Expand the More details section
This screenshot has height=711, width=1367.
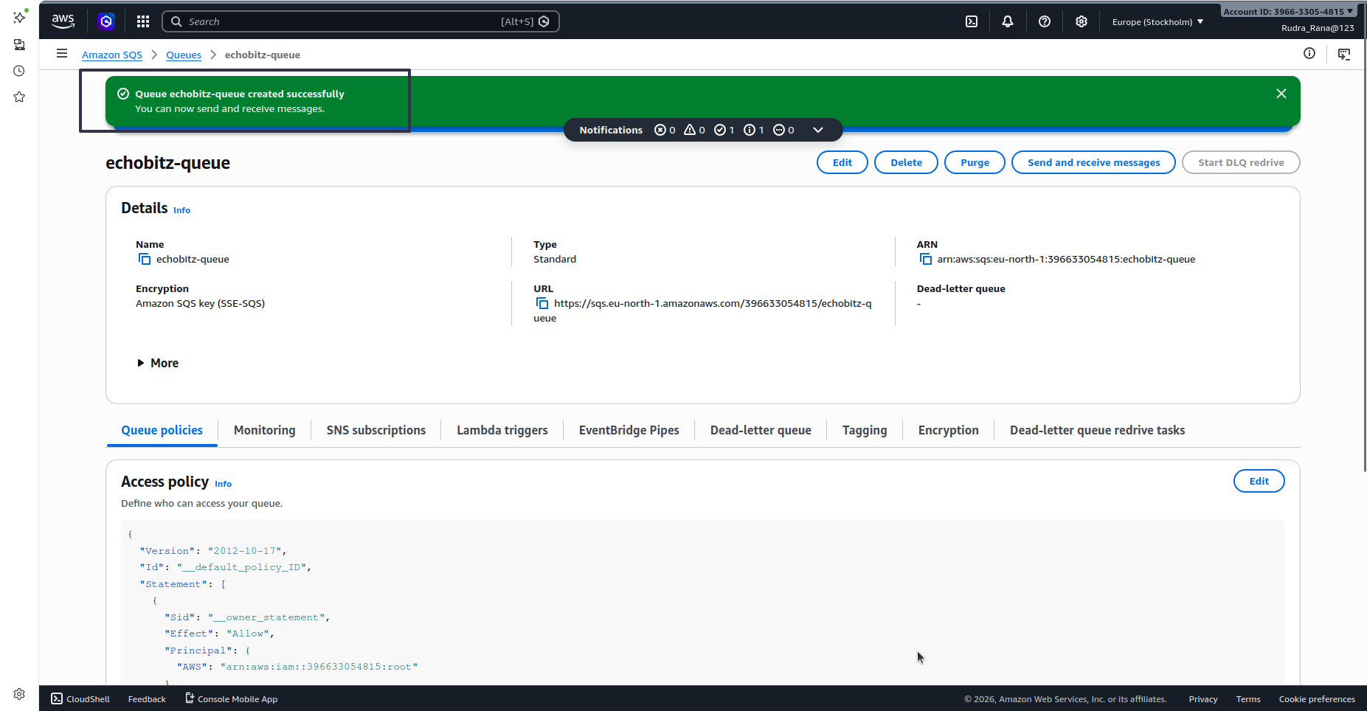click(158, 363)
